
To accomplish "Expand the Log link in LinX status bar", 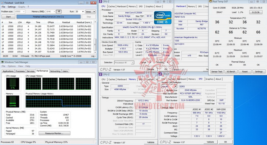I will pos(93,56).
